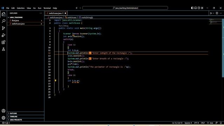Image resolution: width=224 pixels, height=126 pixels.
Task: Expand the OUTLINE section
Action: coord(26,113)
